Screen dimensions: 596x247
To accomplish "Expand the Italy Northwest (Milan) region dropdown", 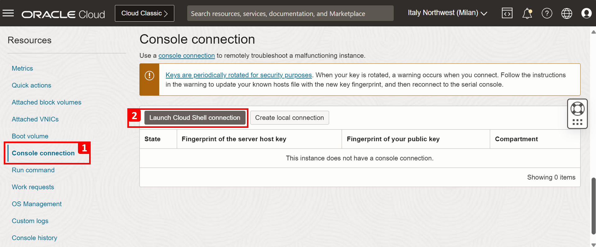I will pos(448,13).
